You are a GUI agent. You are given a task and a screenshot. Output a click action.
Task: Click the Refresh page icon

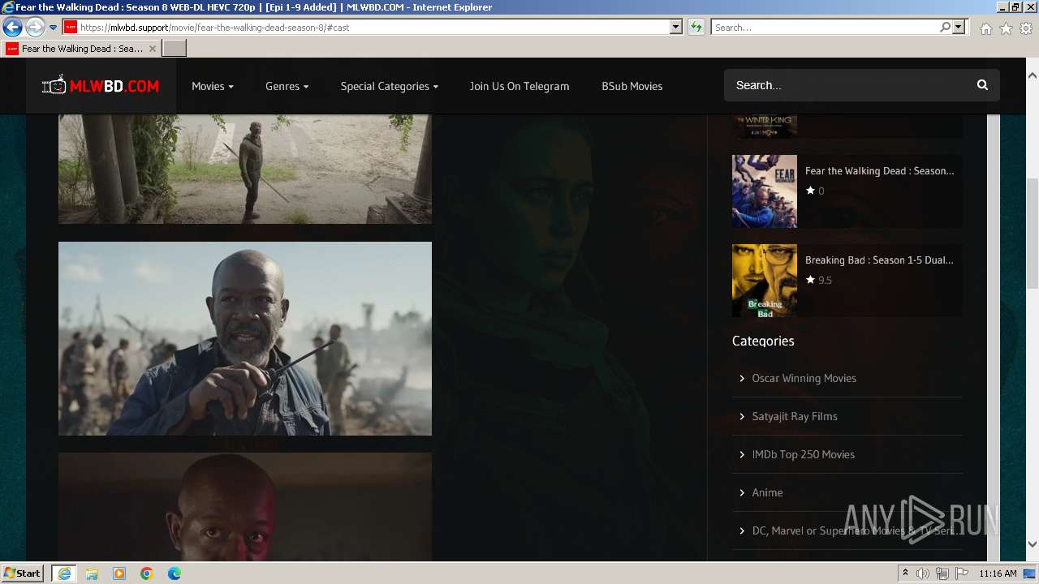point(696,28)
